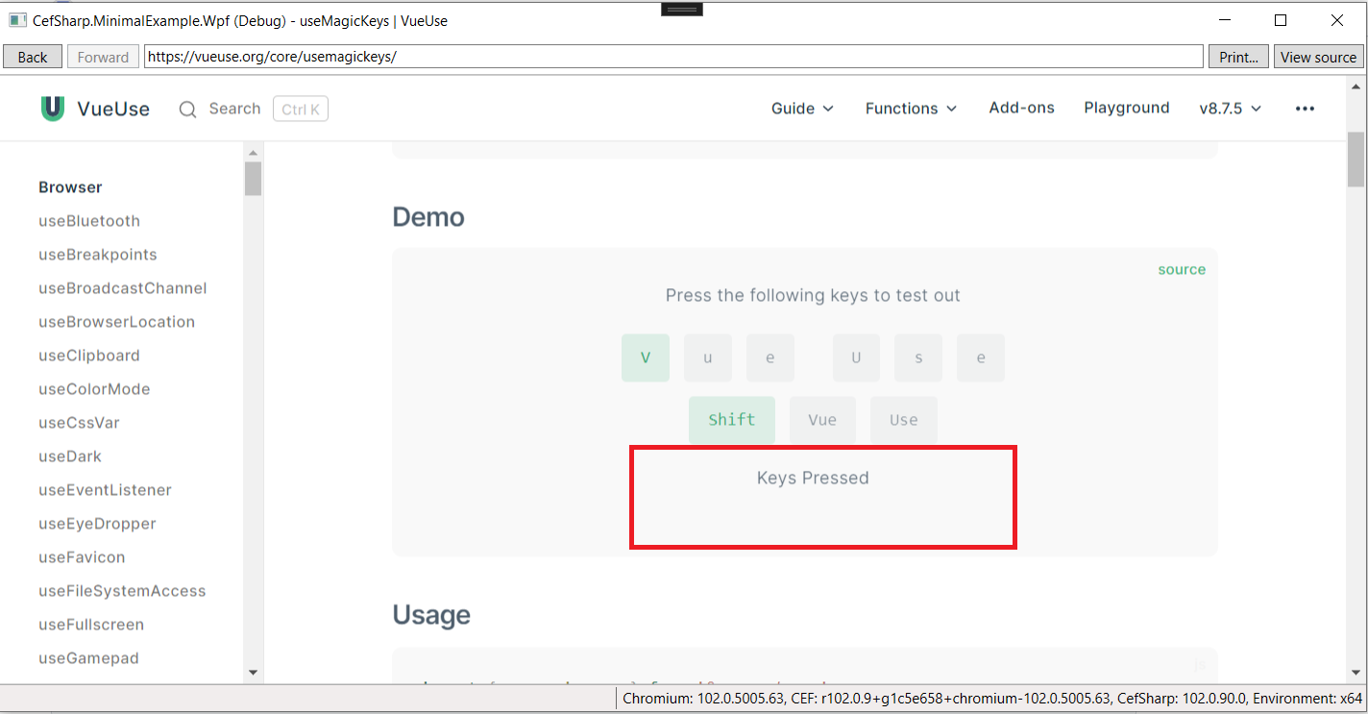Image resolution: width=1368 pixels, height=714 pixels.
Task: Click "Press the following keys to test out"
Action: 813,295
